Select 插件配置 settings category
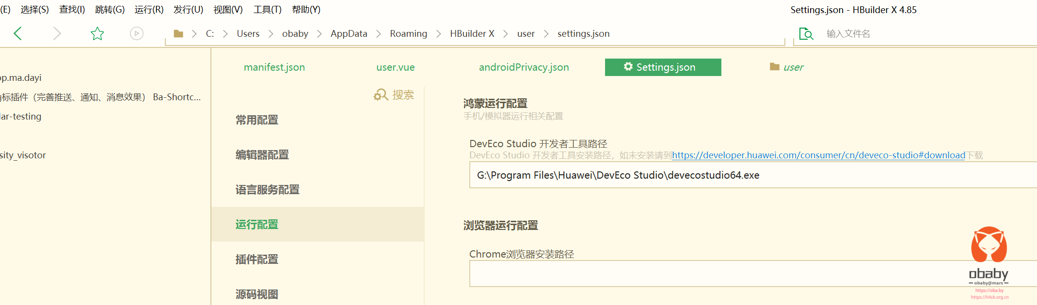The height and width of the screenshot is (305, 1037). point(257,259)
